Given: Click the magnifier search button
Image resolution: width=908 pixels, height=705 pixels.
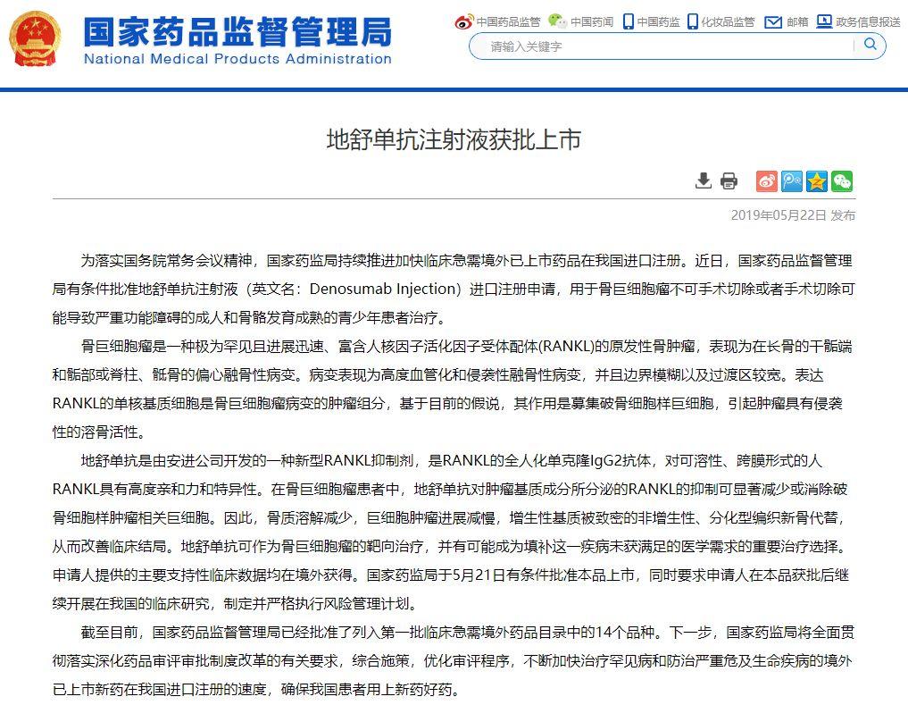Looking at the screenshot, I should coord(870,45).
